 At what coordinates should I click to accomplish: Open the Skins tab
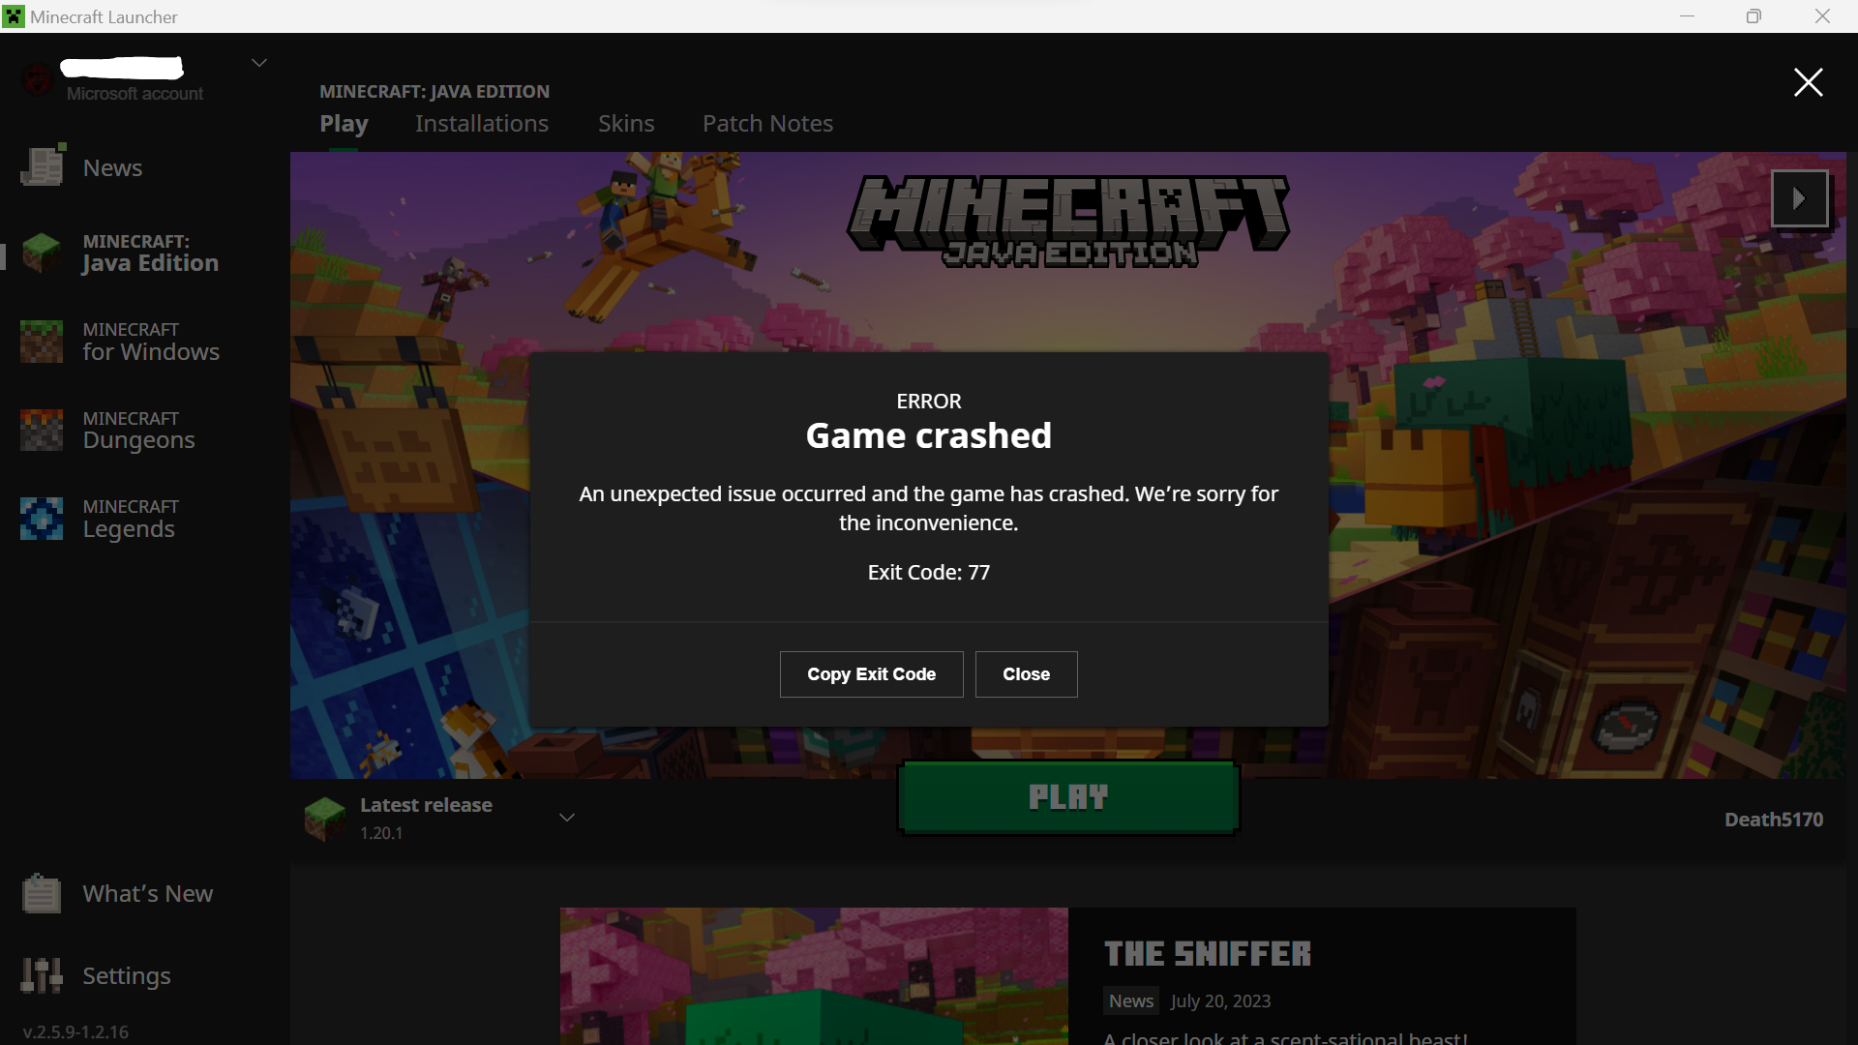tap(626, 124)
